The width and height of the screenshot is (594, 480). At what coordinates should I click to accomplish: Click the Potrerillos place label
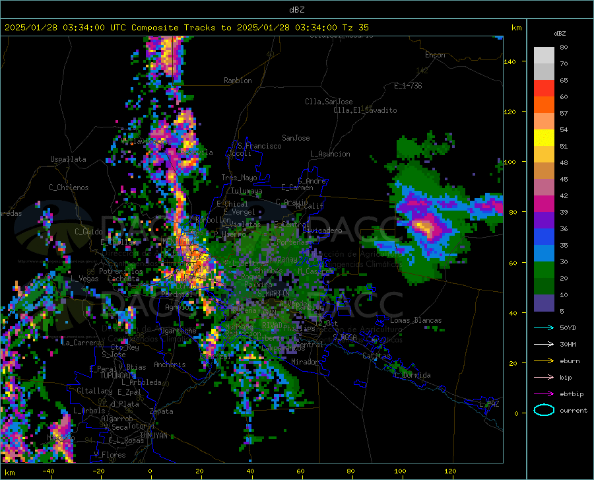[121, 271]
